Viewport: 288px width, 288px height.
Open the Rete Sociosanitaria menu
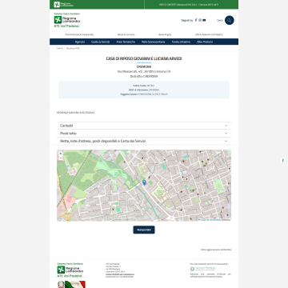click(x=153, y=42)
